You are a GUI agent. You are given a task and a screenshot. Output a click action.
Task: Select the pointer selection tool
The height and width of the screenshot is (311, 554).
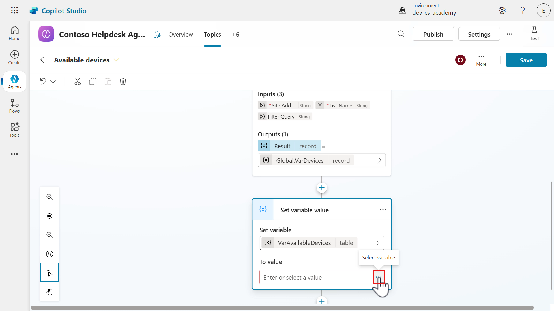pyautogui.click(x=49, y=273)
